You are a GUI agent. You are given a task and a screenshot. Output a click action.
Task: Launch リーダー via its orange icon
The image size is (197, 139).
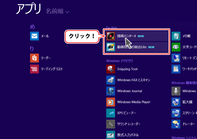[34, 58]
